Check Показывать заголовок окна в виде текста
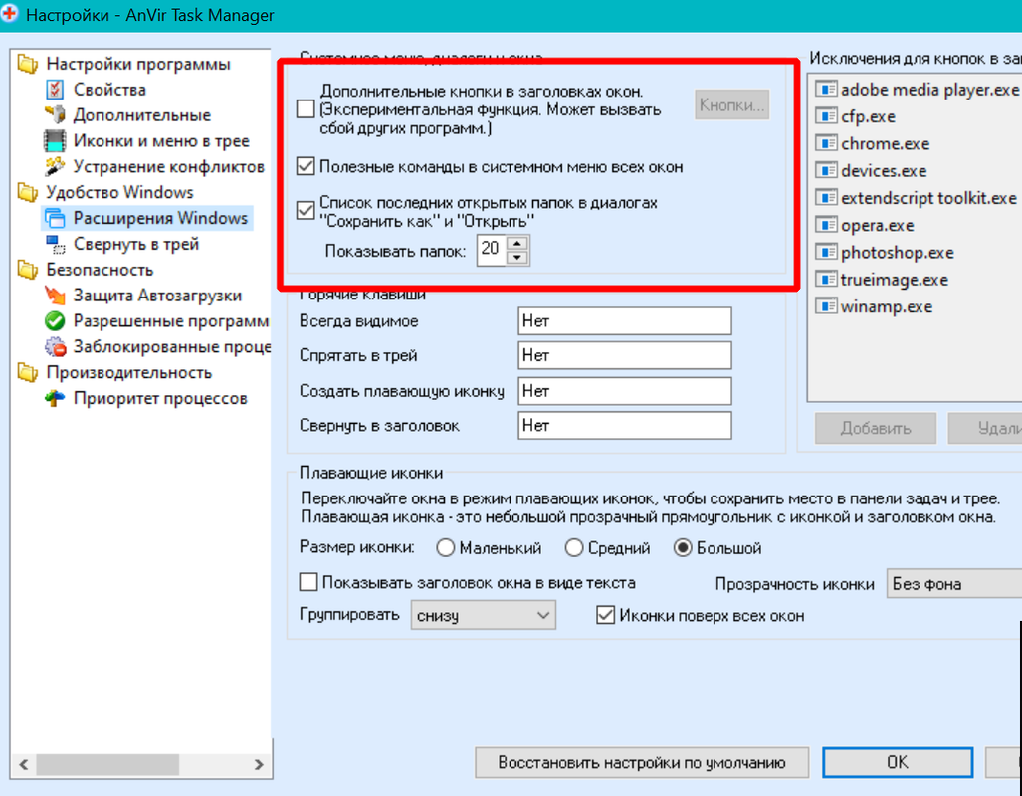This screenshot has width=1022, height=796. pyautogui.click(x=308, y=582)
